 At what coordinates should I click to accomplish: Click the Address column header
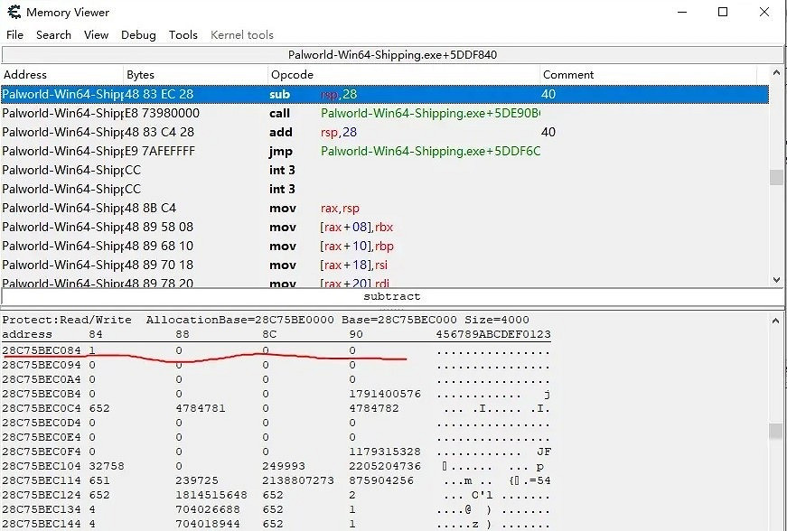coord(61,75)
